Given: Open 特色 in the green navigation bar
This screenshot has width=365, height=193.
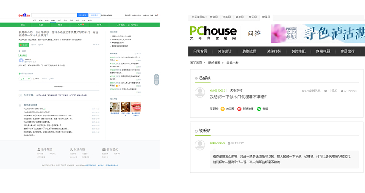Looking at the screenshot, I should (x=99, y=24).
